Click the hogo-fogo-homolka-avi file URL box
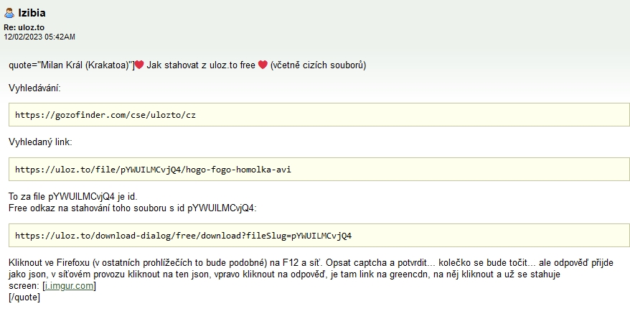Viewport: 630px width, 314px height. point(319,170)
